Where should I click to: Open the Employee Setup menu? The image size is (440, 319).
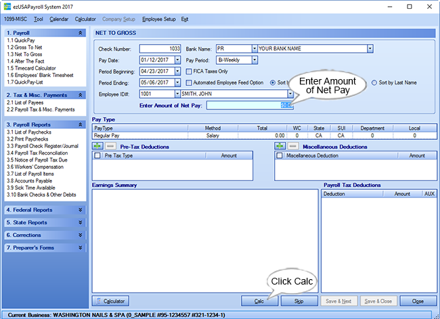click(x=158, y=19)
